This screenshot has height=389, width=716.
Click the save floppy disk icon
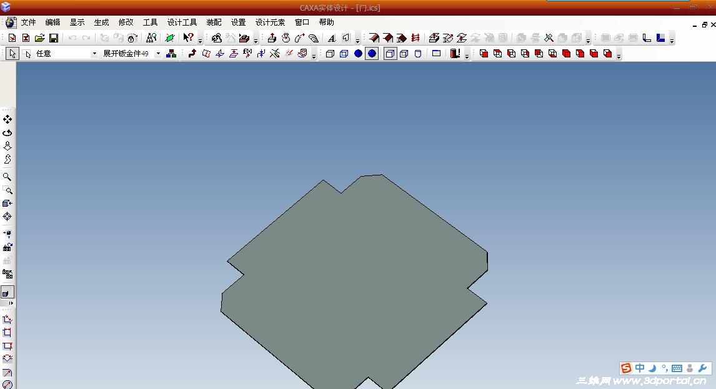click(x=54, y=38)
